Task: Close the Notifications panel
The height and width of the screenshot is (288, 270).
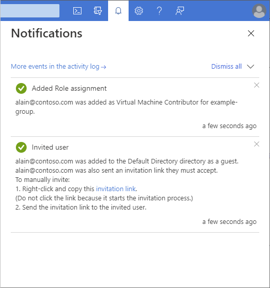Action: [x=251, y=33]
